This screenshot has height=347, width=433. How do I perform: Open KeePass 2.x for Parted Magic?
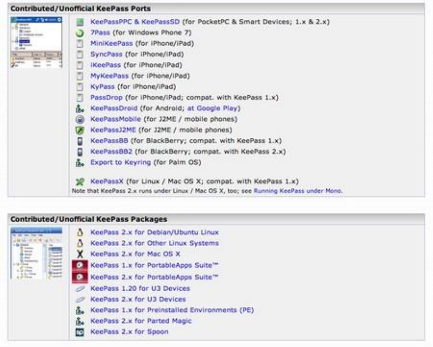141,320
